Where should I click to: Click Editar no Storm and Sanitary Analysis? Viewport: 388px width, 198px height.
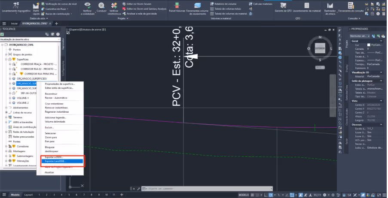tap(144, 9)
